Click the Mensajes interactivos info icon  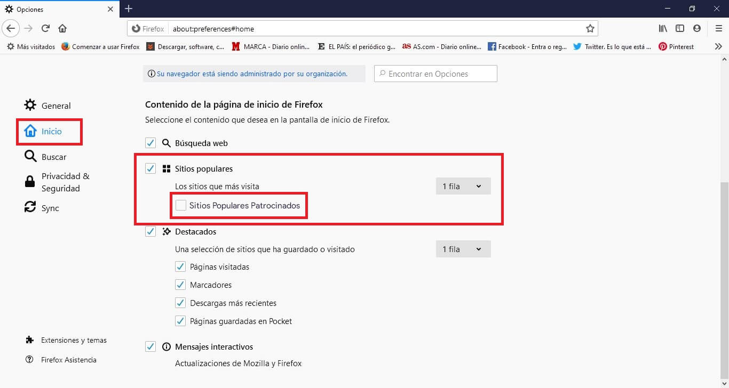point(166,346)
